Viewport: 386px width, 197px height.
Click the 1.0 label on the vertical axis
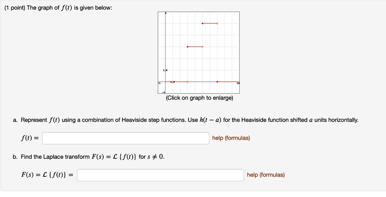[x=165, y=71]
